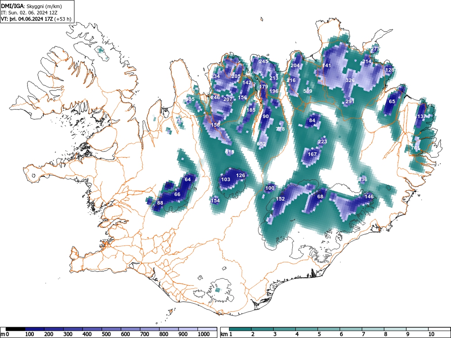Click the legend segment between 500 and 600
Image resolution: width=451 pixels, height=338 pixels.
[111, 329]
